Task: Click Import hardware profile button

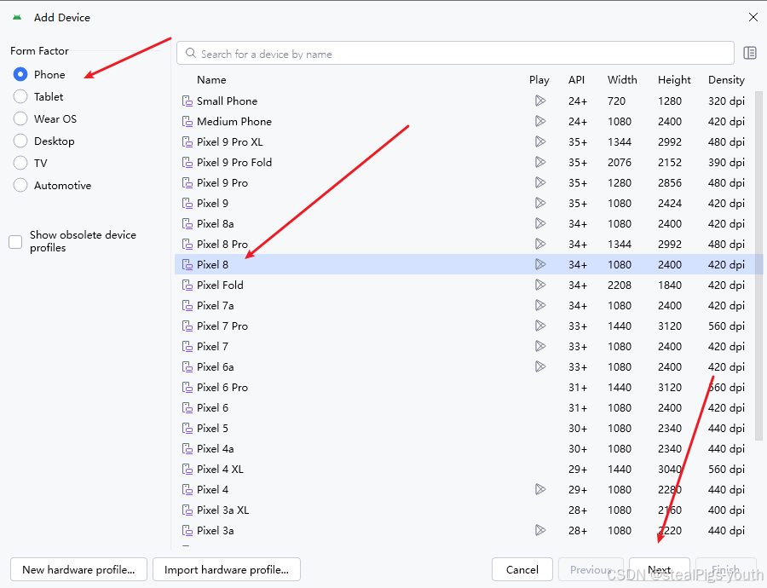Action: (227, 569)
